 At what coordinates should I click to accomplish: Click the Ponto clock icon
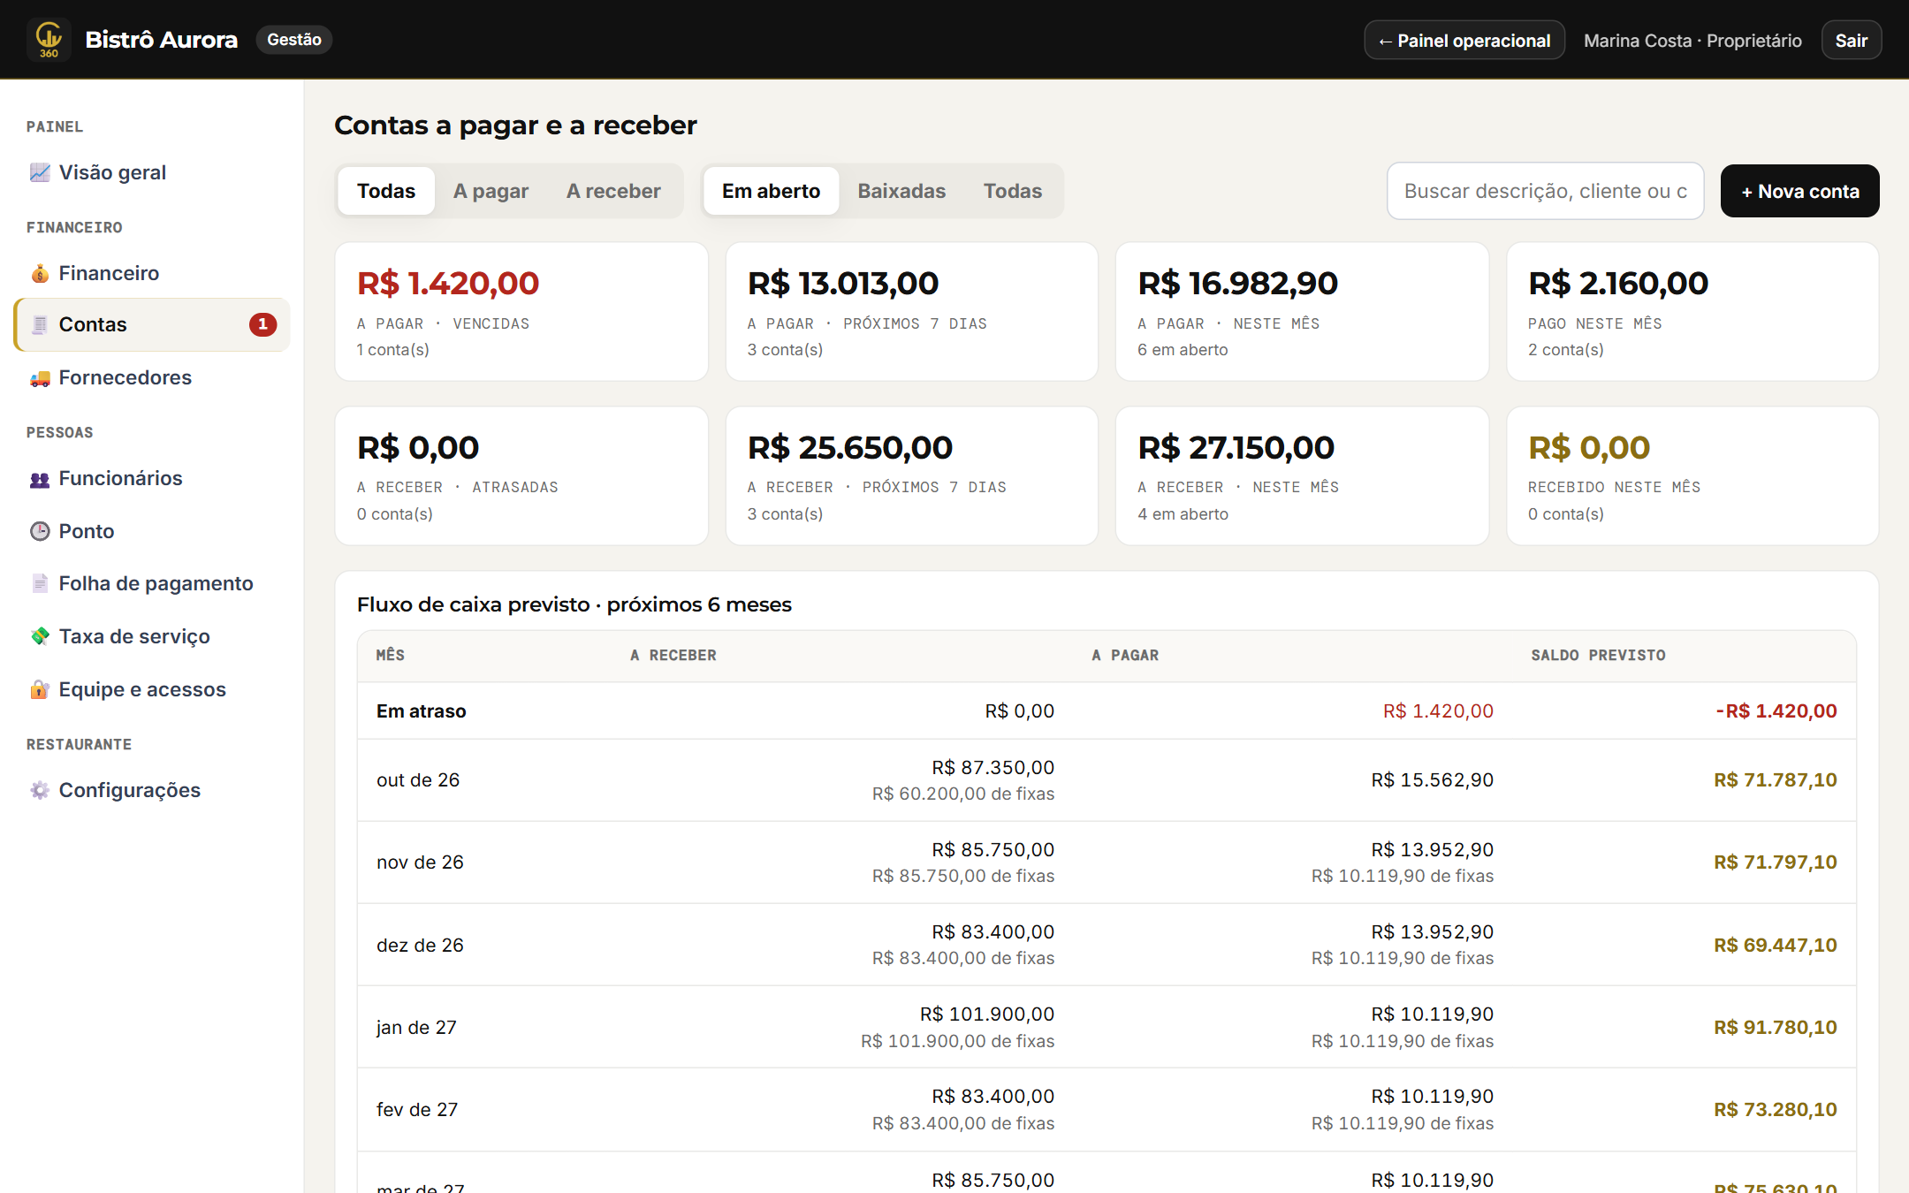point(40,531)
